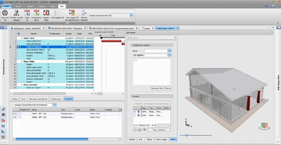Image resolution: width=281 pixels, height=145 pixels.
Task: Open the Scenari tab
Action: (x=147, y=28)
